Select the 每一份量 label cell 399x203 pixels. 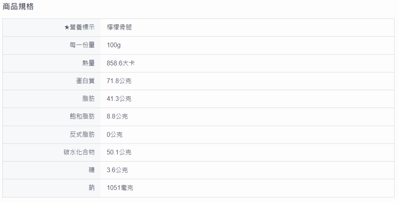pos(82,45)
